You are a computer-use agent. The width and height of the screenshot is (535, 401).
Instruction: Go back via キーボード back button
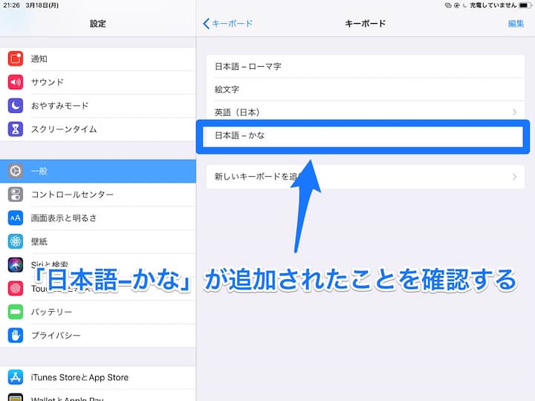[x=227, y=24]
